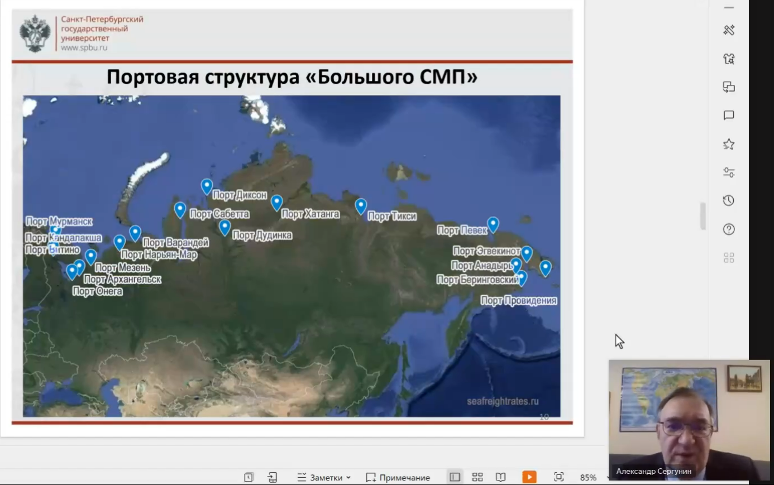Open the design tools magic wand icon
774x485 pixels.
[x=729, y=30]
